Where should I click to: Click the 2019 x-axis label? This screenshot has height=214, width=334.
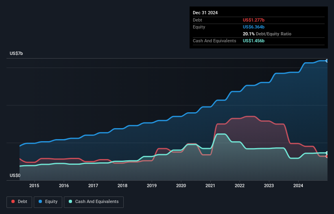[152, 186]
